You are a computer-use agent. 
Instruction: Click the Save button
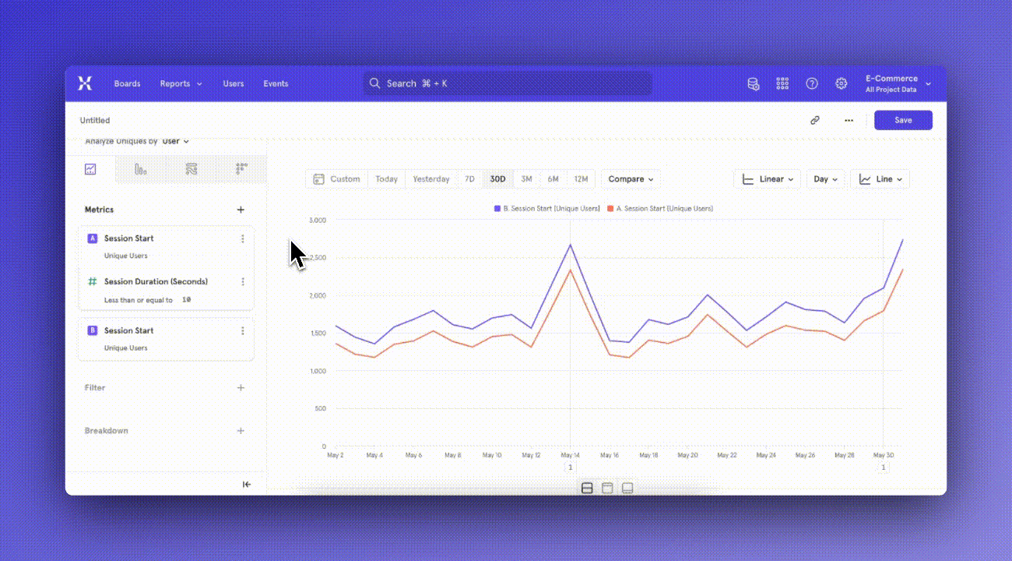tap(903, 120)
